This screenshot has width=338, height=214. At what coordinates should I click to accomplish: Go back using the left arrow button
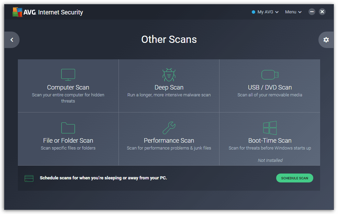(12, 40)
